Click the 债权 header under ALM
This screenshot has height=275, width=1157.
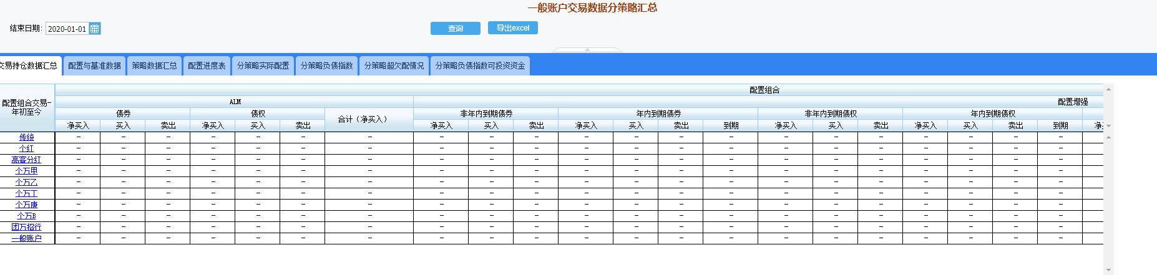[258, 113]
